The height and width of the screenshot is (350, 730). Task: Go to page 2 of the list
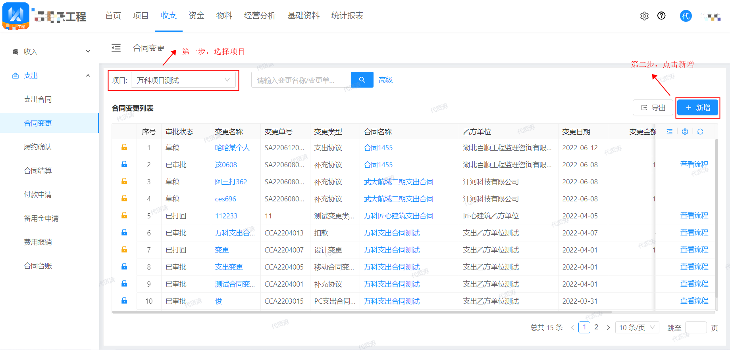click(x=596, y=327)
